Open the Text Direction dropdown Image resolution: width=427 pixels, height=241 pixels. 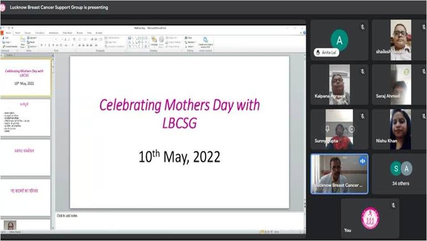(114, 38)
